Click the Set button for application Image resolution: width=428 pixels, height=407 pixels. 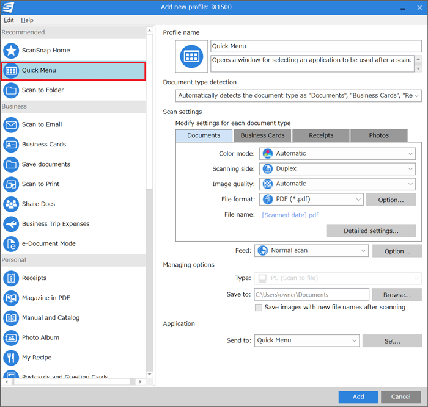393,341
